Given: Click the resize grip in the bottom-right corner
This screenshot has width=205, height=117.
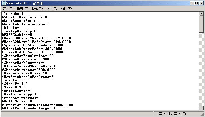Looking at the screenshot, I should point(203,115).
